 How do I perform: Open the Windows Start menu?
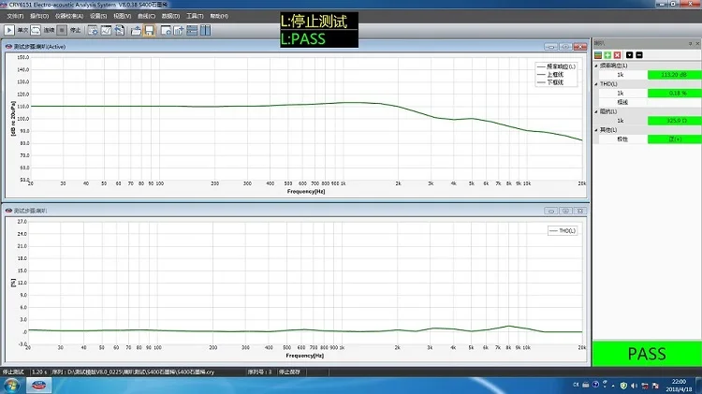(11, 385)
